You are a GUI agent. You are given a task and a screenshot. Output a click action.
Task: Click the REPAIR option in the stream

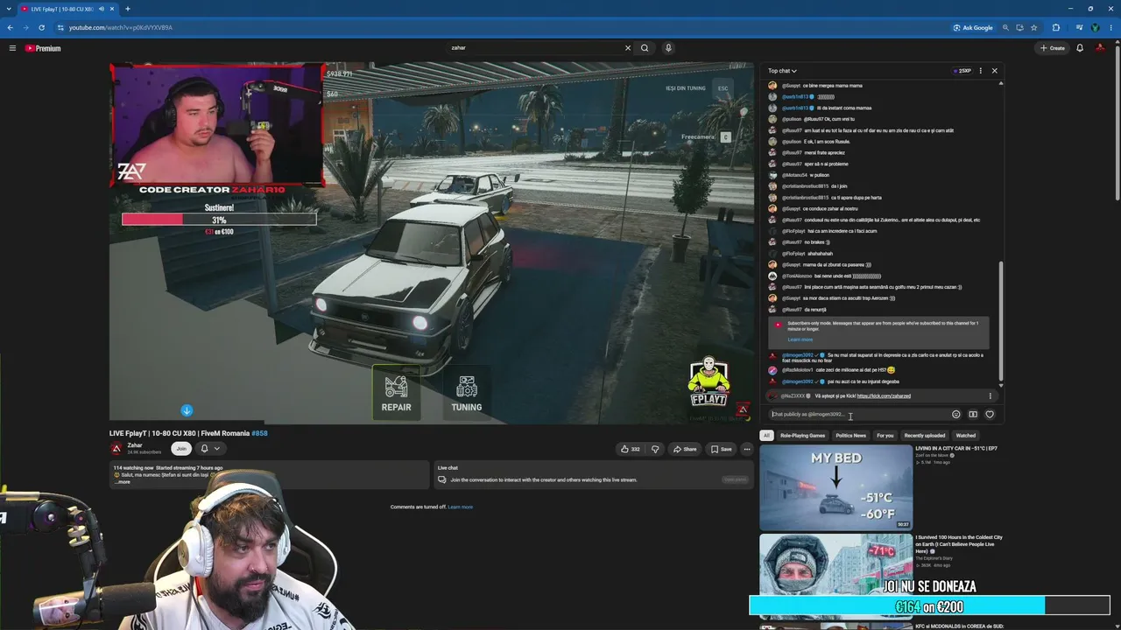point(396,391)
